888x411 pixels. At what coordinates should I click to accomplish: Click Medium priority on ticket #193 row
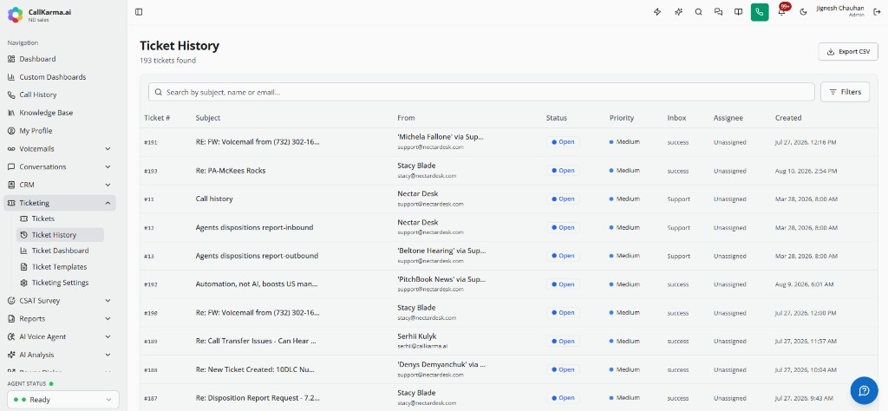pos(624,171)
